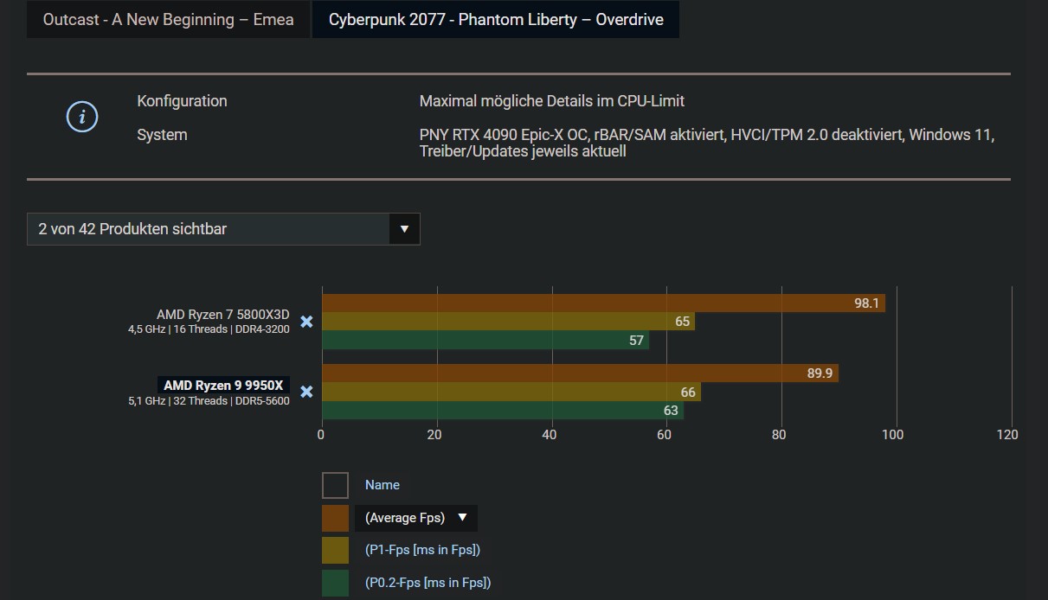This screenshot has height=600, width=1048.
Task: Select the highlighted AMD Ryzen 9 9950X label
Action: pyautogui.click(x=223, y=386)
